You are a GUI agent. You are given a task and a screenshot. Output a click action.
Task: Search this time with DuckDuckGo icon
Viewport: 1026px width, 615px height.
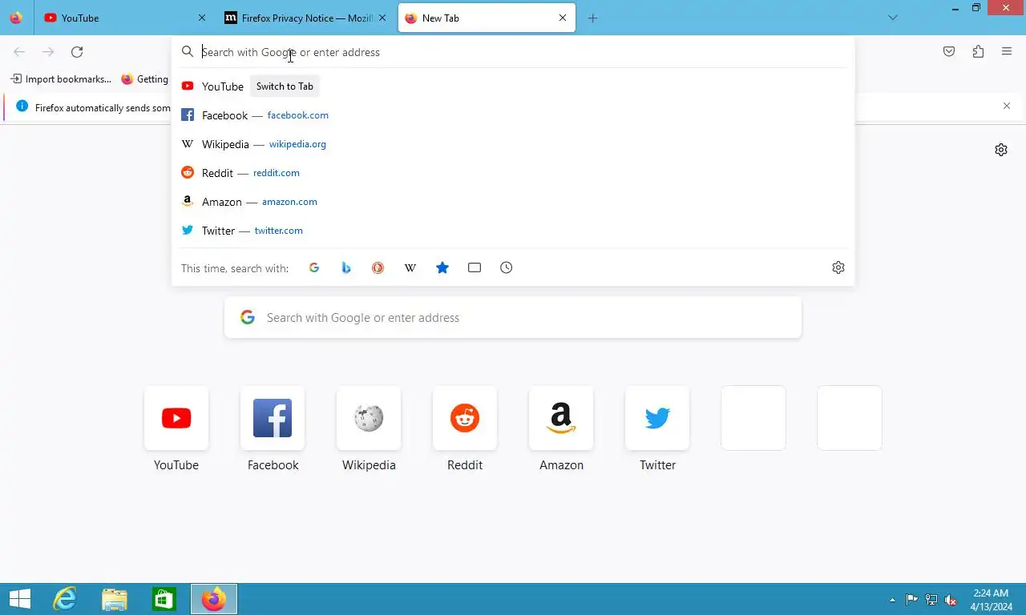[378, 267]
